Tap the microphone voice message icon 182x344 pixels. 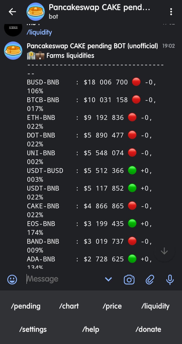(x=170, y=280)
